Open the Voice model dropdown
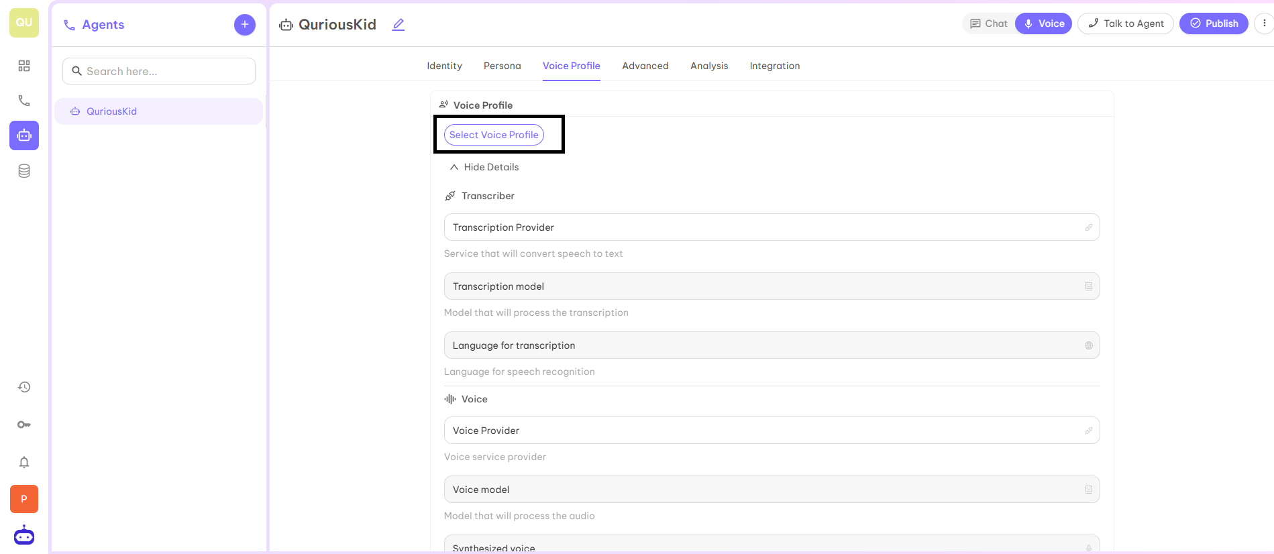The height and width of the screenshot is (554, 1274). (772, 490)
